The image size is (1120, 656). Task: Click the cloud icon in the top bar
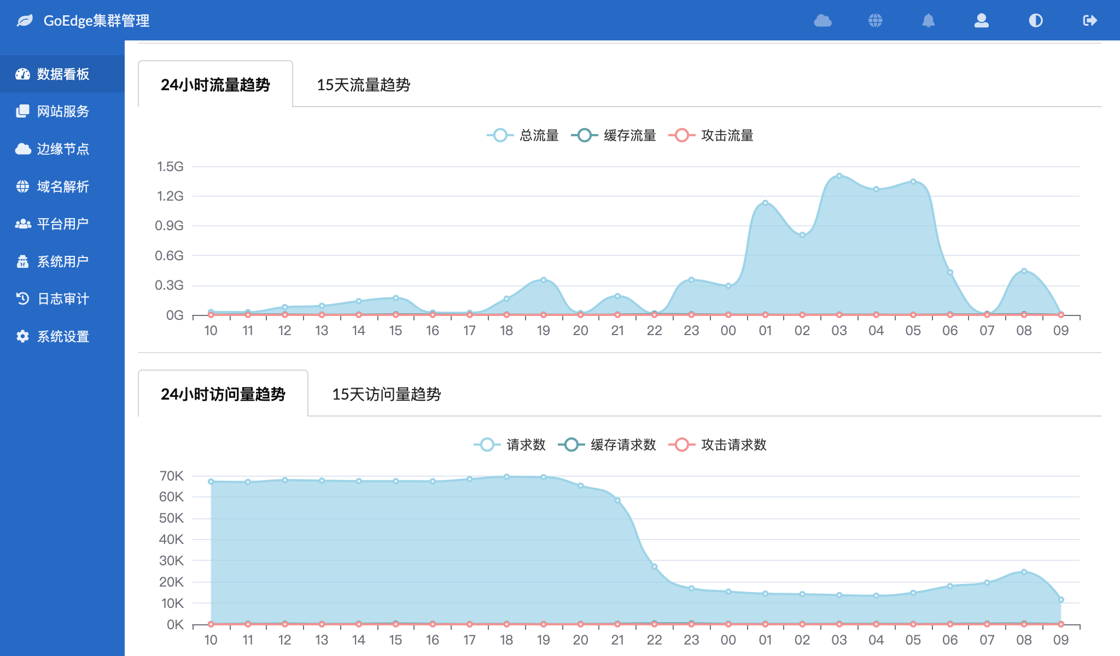coord(822,21)
